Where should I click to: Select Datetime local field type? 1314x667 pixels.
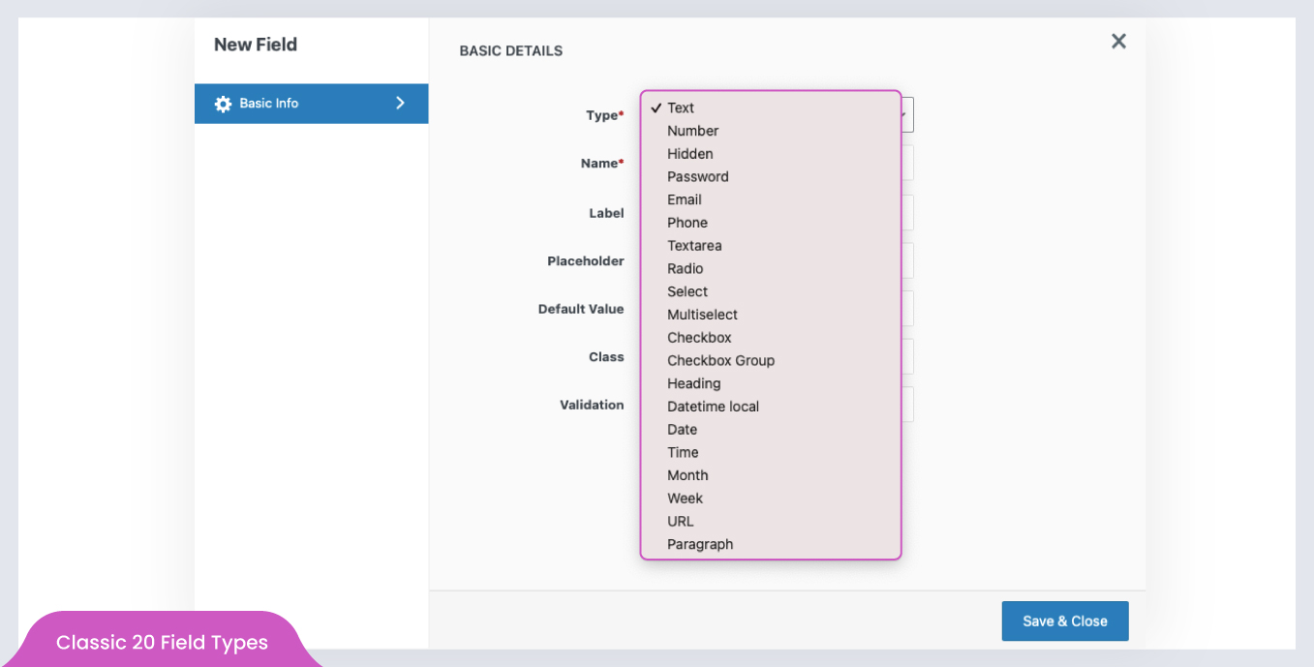point(713,406)
